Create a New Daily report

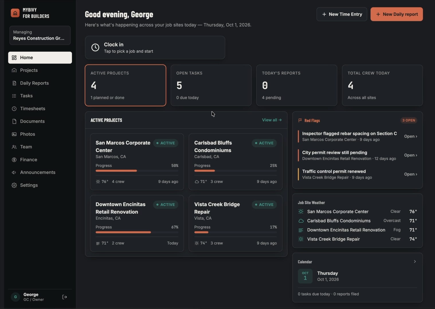tap(397, 14)
